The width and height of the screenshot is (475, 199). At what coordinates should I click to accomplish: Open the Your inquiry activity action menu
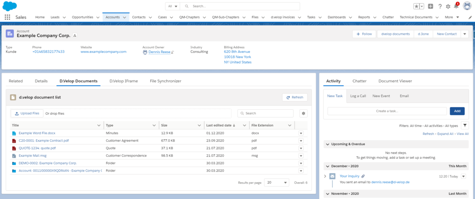coord(464,176)
